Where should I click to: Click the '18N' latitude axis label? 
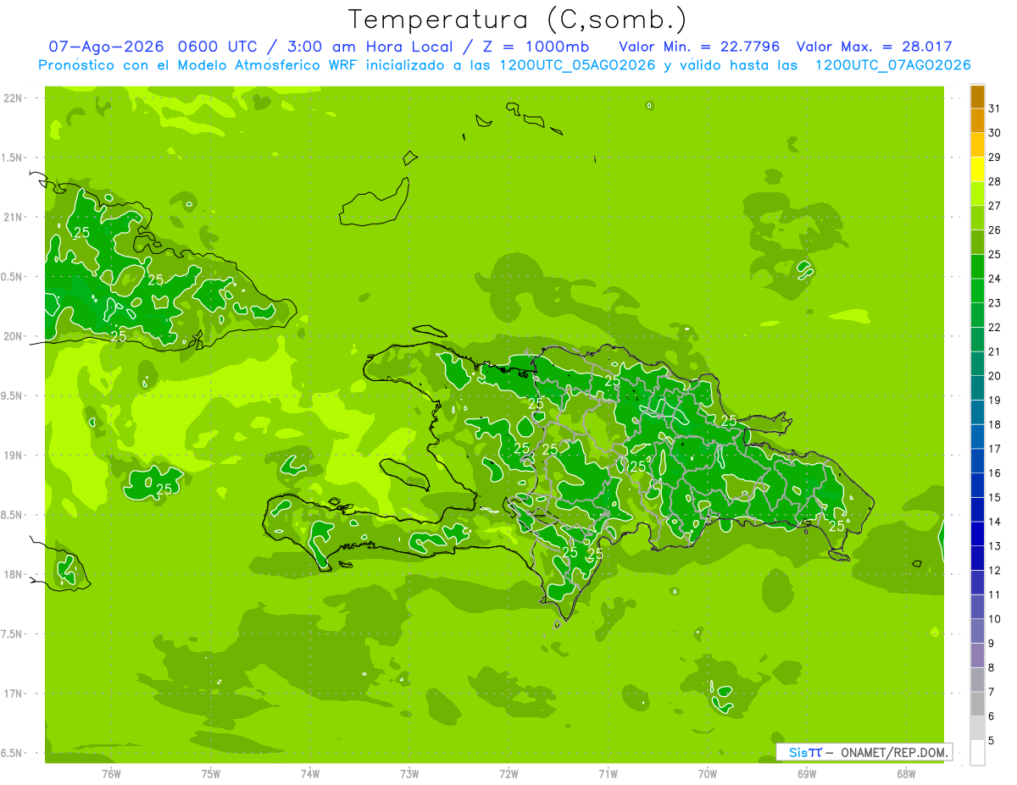point(12,574)
